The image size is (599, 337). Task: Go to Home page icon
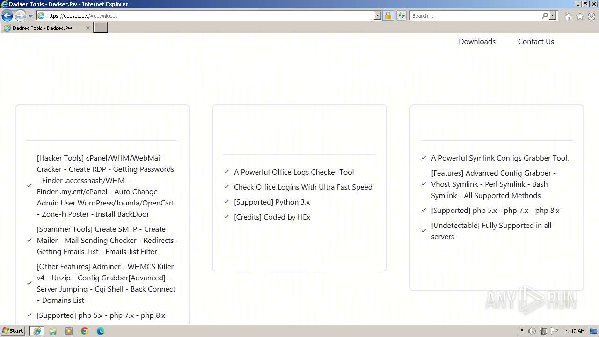pos(568,16)
